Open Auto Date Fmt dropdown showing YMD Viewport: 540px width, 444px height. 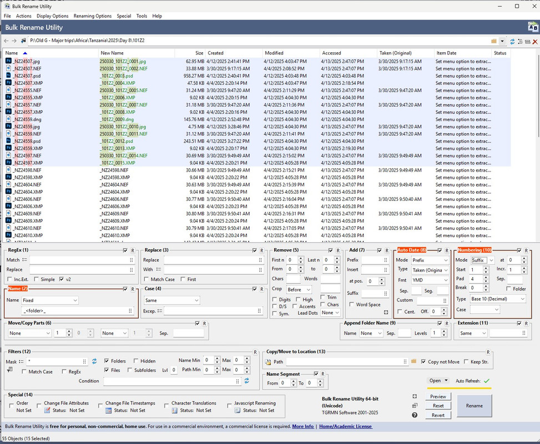point(430,280)
